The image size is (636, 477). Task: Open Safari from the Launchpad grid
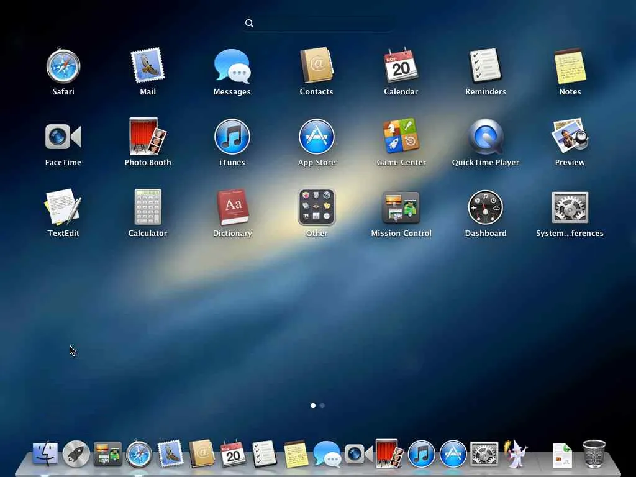coord(63,66)
